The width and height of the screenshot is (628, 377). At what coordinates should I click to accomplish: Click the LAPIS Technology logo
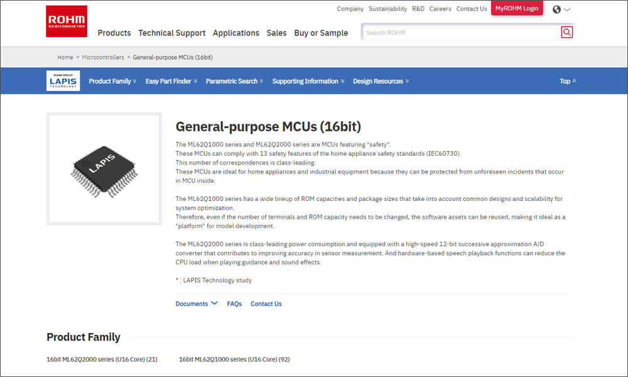pyautogui.click(x=63, y=81)
